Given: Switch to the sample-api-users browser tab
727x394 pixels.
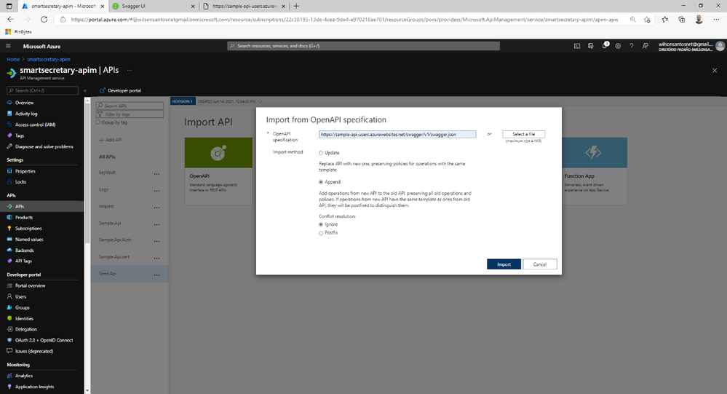Looking at the screenshot, I should click(245, 6).
